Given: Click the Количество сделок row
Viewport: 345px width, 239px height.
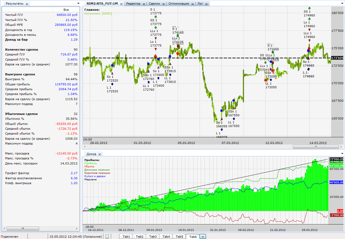Looking at the screenshot, I should (x=41, y=50).
